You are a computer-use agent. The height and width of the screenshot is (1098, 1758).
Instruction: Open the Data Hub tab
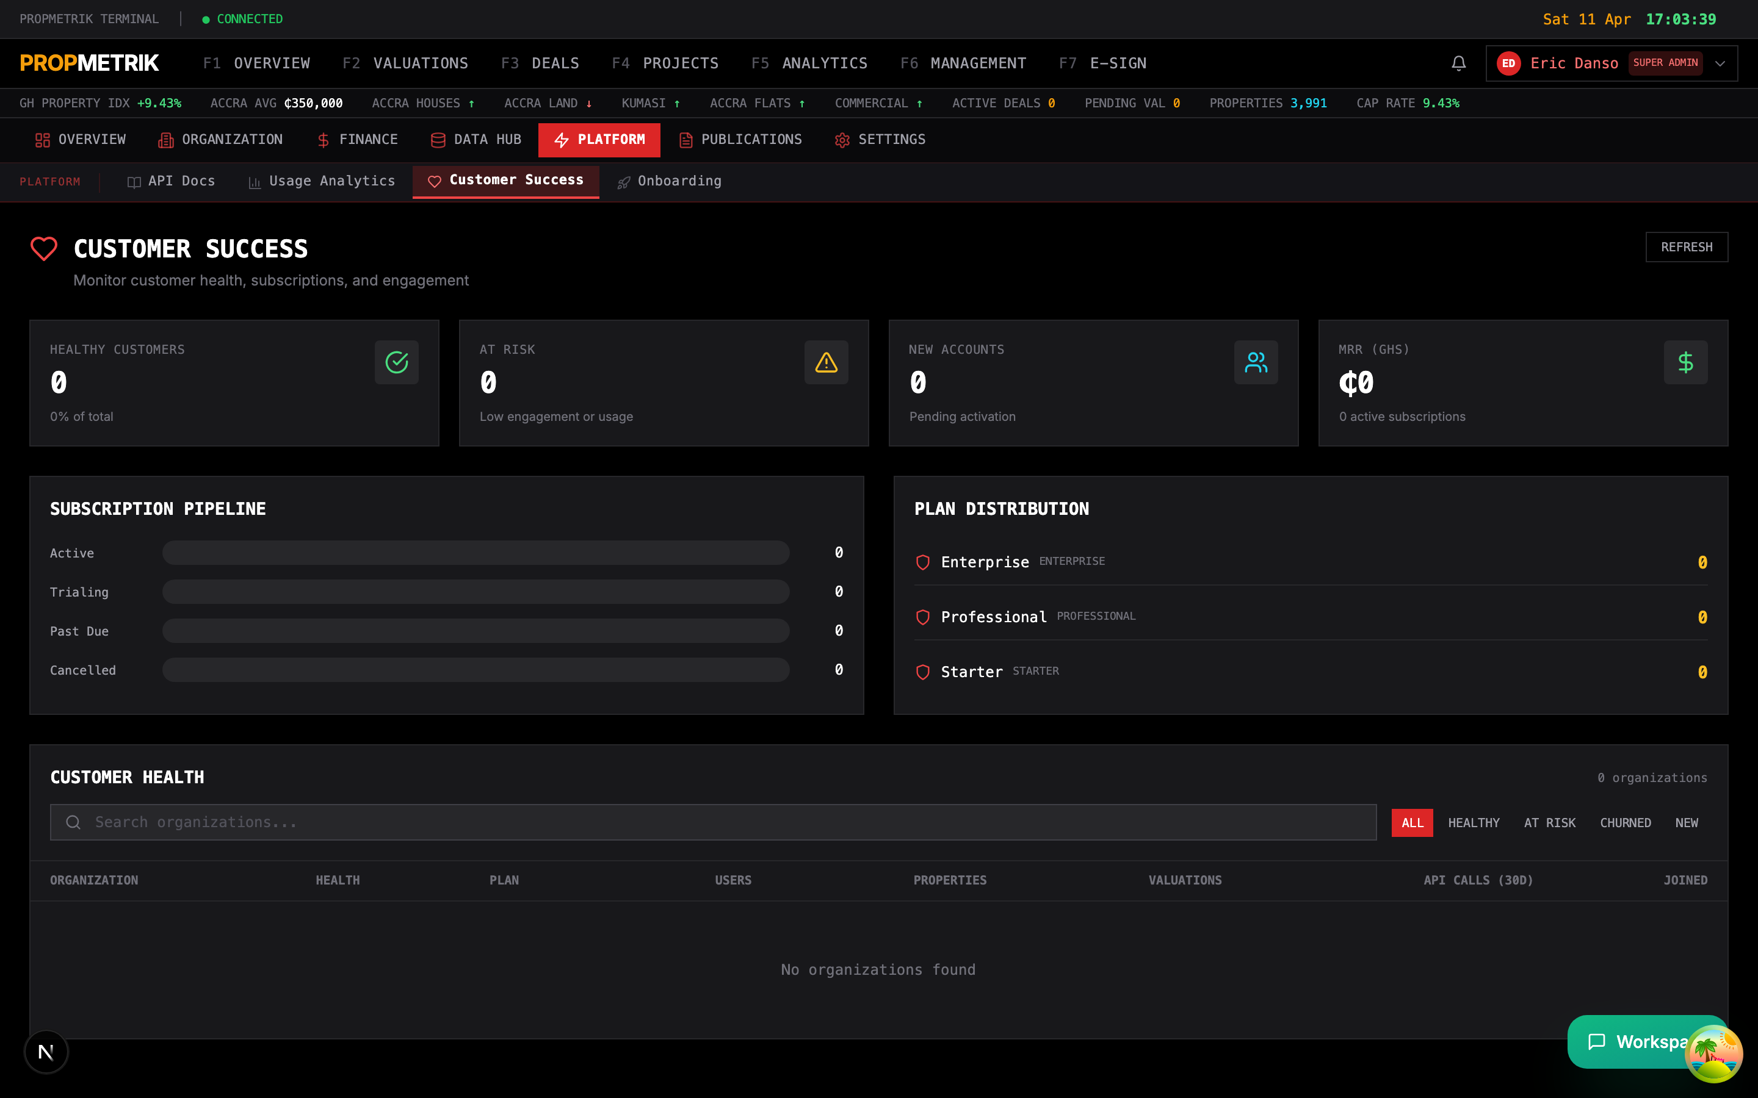pos(476,140)
